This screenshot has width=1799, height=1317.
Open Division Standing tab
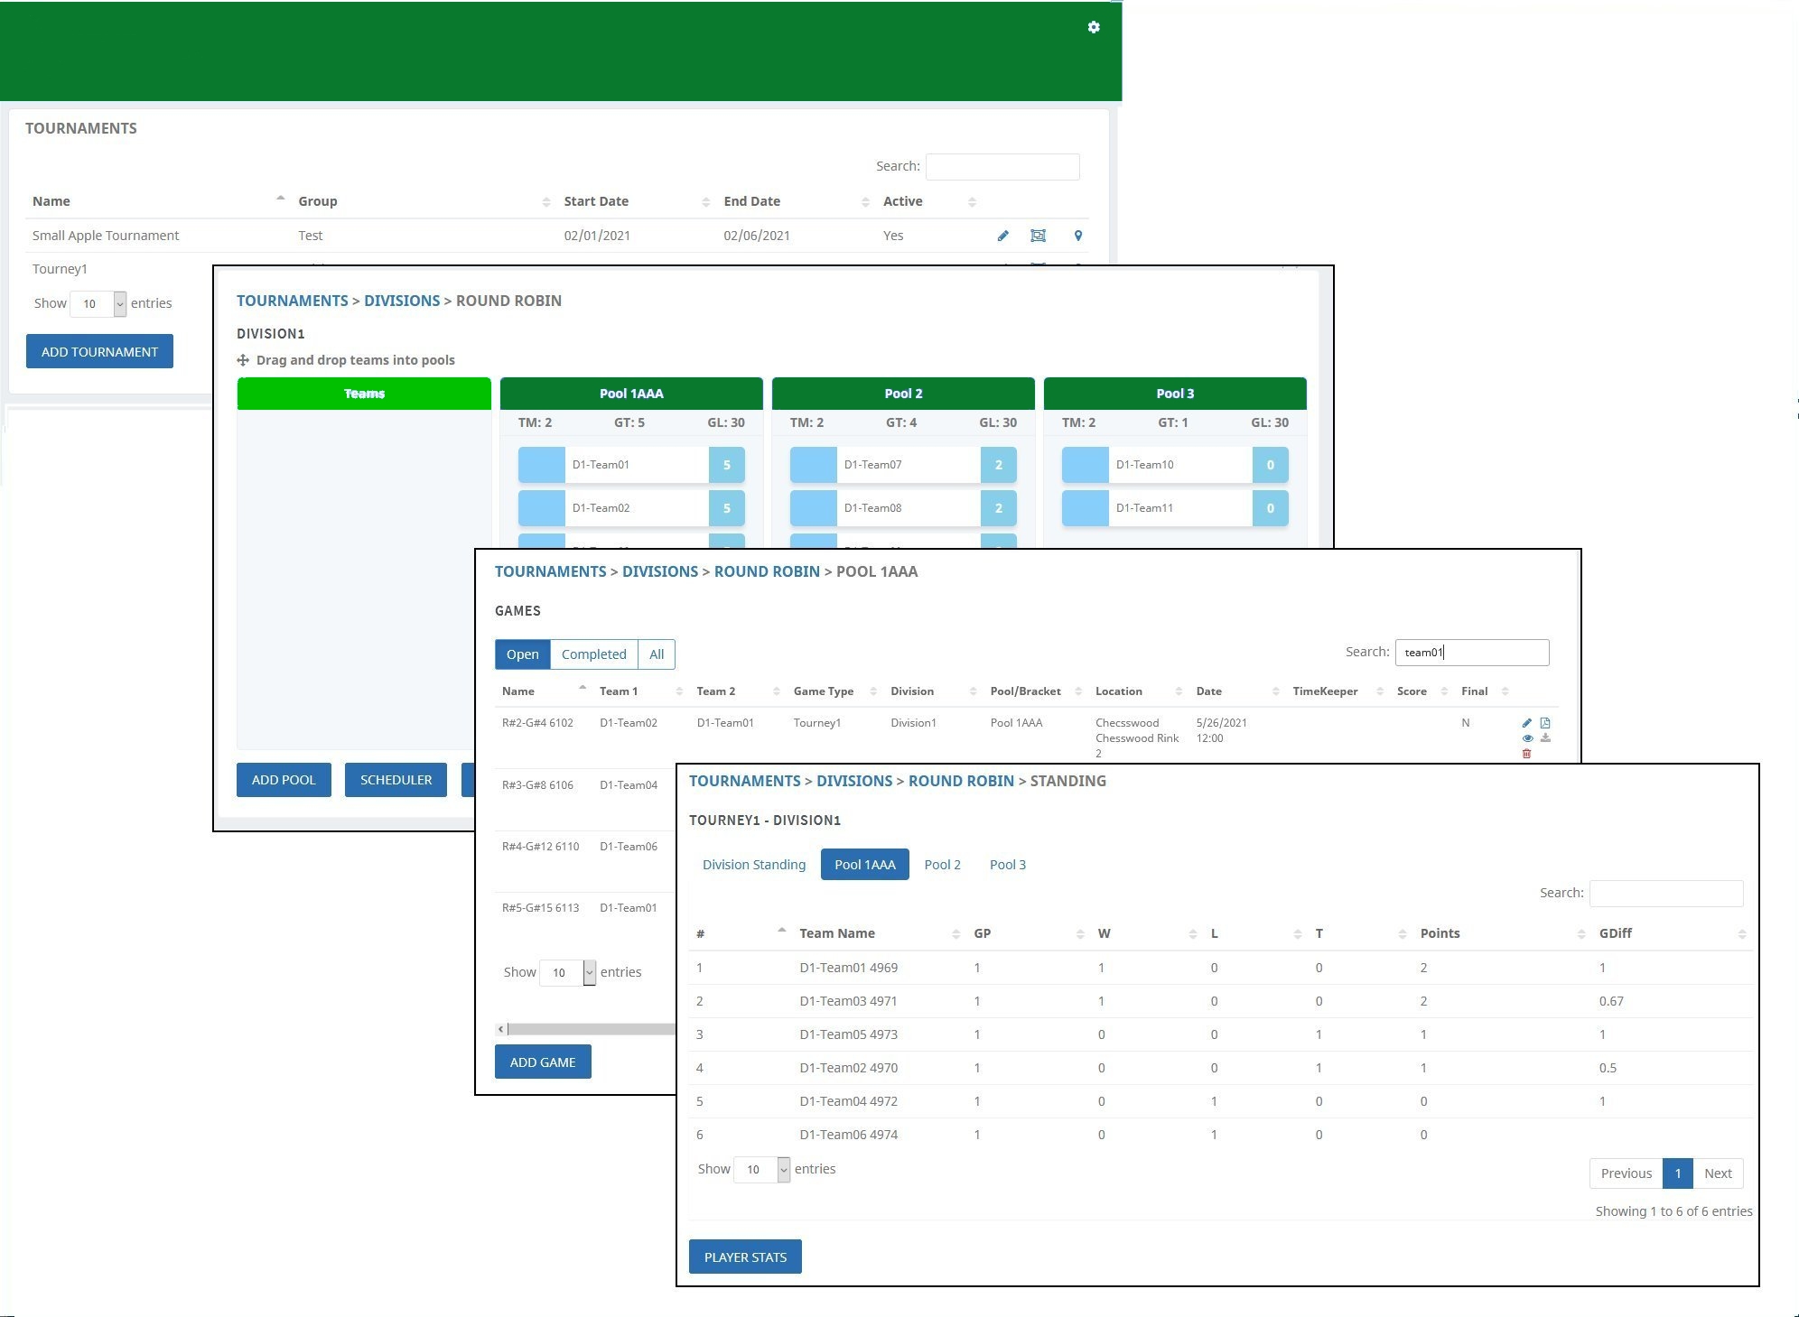[x=753, y=865]
